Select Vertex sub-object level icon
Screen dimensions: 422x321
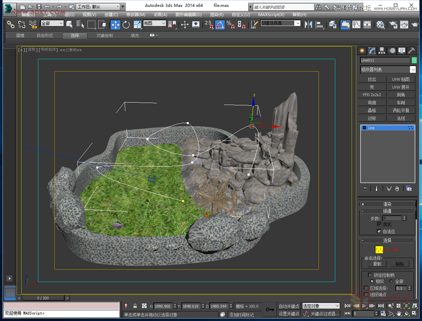tap(379, 249)
